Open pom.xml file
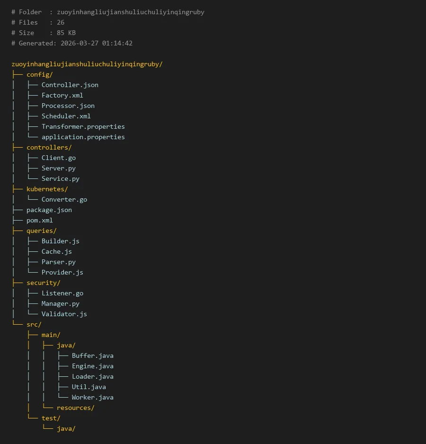 point(39,220)
